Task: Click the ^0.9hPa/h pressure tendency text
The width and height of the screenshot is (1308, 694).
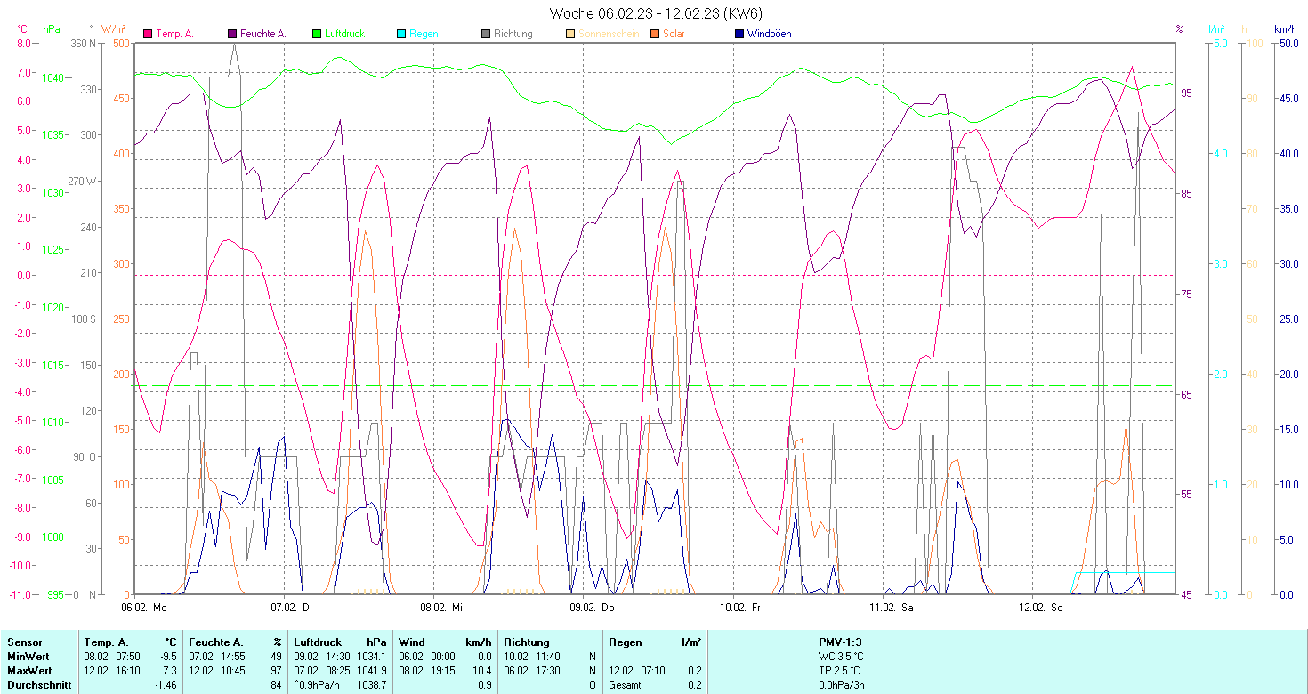Action: click(319, 684)
